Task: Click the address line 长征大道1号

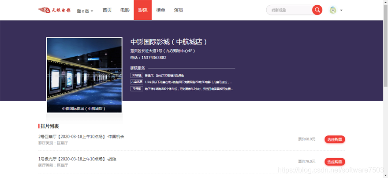Action: tap(163, 51)
